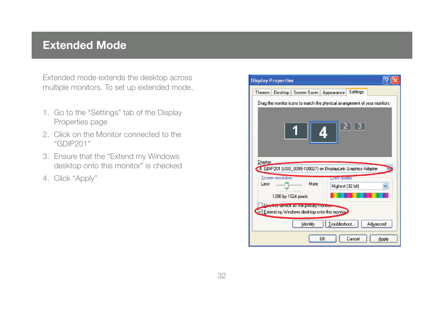
Task: Select the Settings tab
Action: tap(357, 92)
